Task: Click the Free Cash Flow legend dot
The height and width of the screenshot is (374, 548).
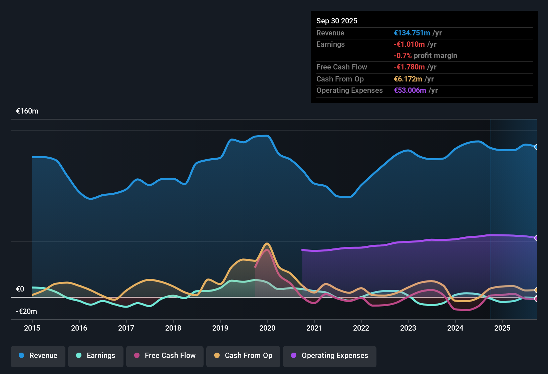Action: [x=137, y=356]
